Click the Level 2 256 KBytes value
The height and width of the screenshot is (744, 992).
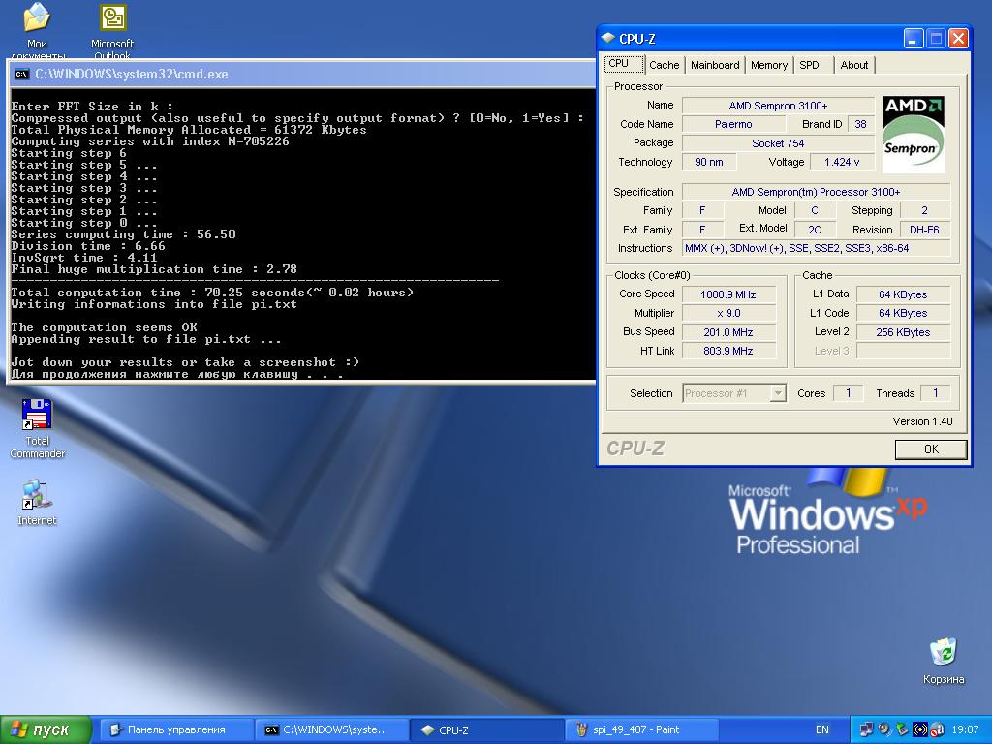[x=904, y=332]
